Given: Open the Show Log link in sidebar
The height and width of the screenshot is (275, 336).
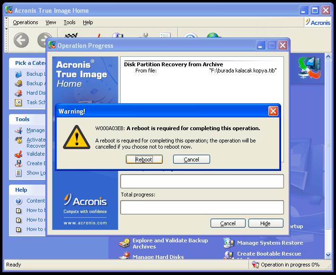Looking at the screenshot, I should coord(36,173).
